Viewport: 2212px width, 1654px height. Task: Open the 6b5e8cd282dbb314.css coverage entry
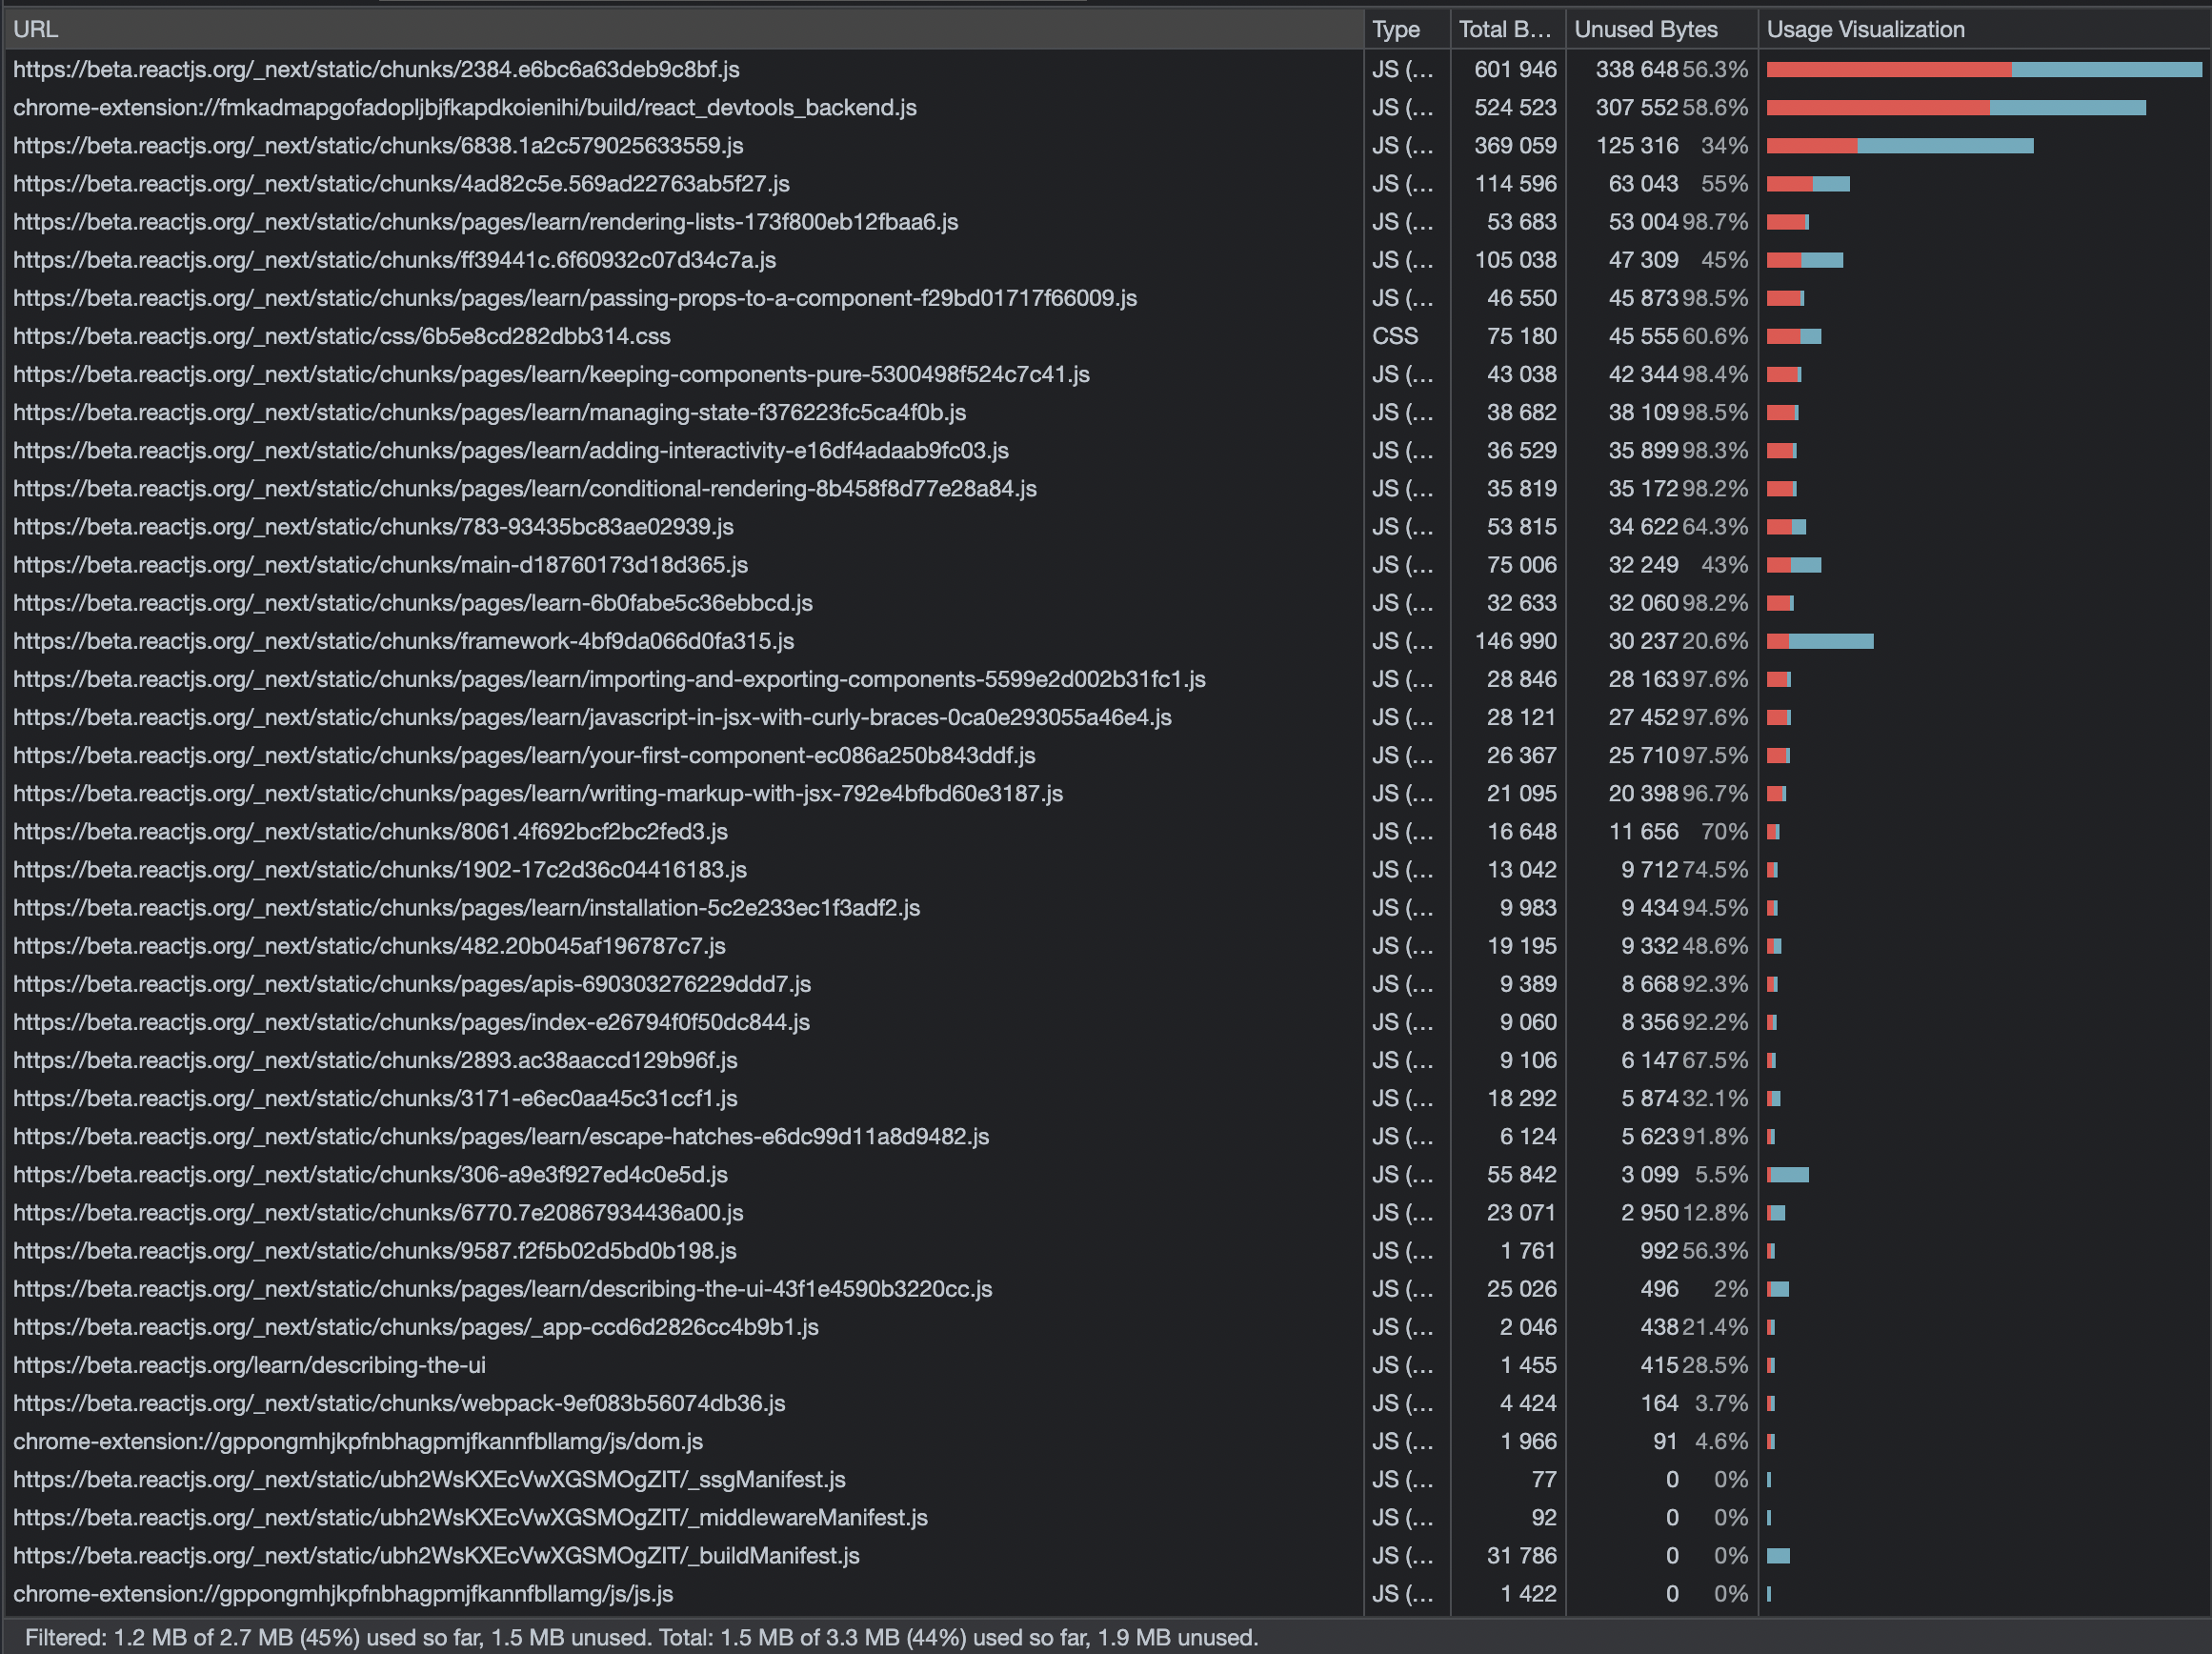tap(342, 336)
